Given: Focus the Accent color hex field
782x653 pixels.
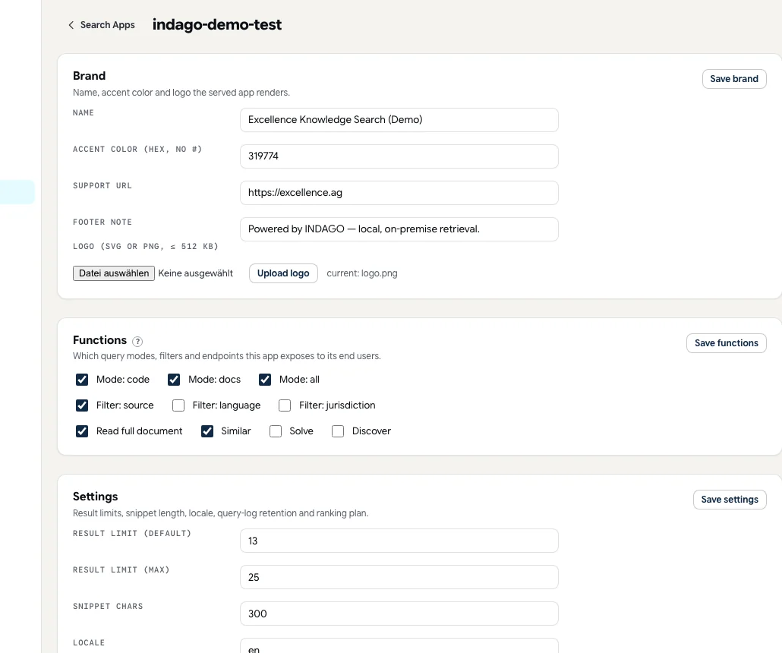Looking at the screenshot, I should point(399,156).
